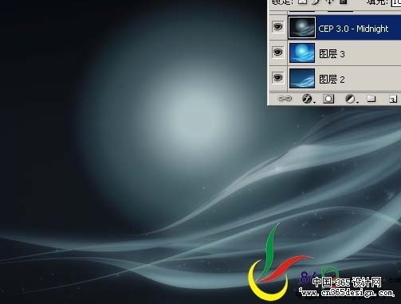Toggle the lock position arrows icon
The height and width of the screenshot is (304, 401).
tap(330, 2)
